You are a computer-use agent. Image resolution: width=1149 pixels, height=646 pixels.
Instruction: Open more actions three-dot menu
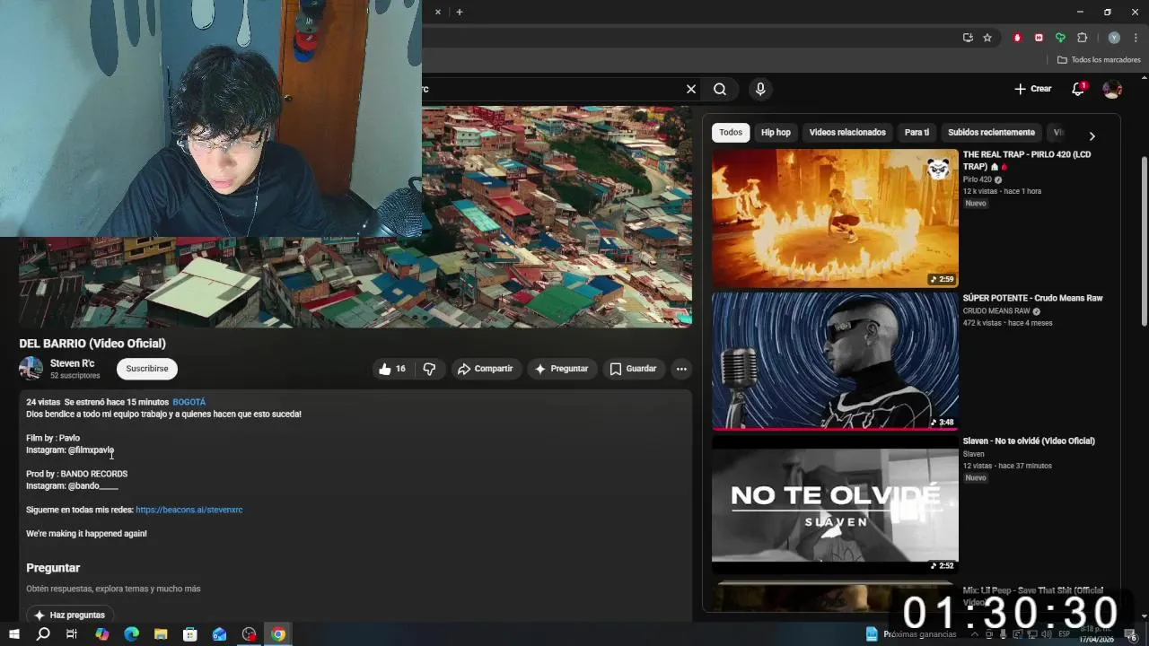click(681, 369)
